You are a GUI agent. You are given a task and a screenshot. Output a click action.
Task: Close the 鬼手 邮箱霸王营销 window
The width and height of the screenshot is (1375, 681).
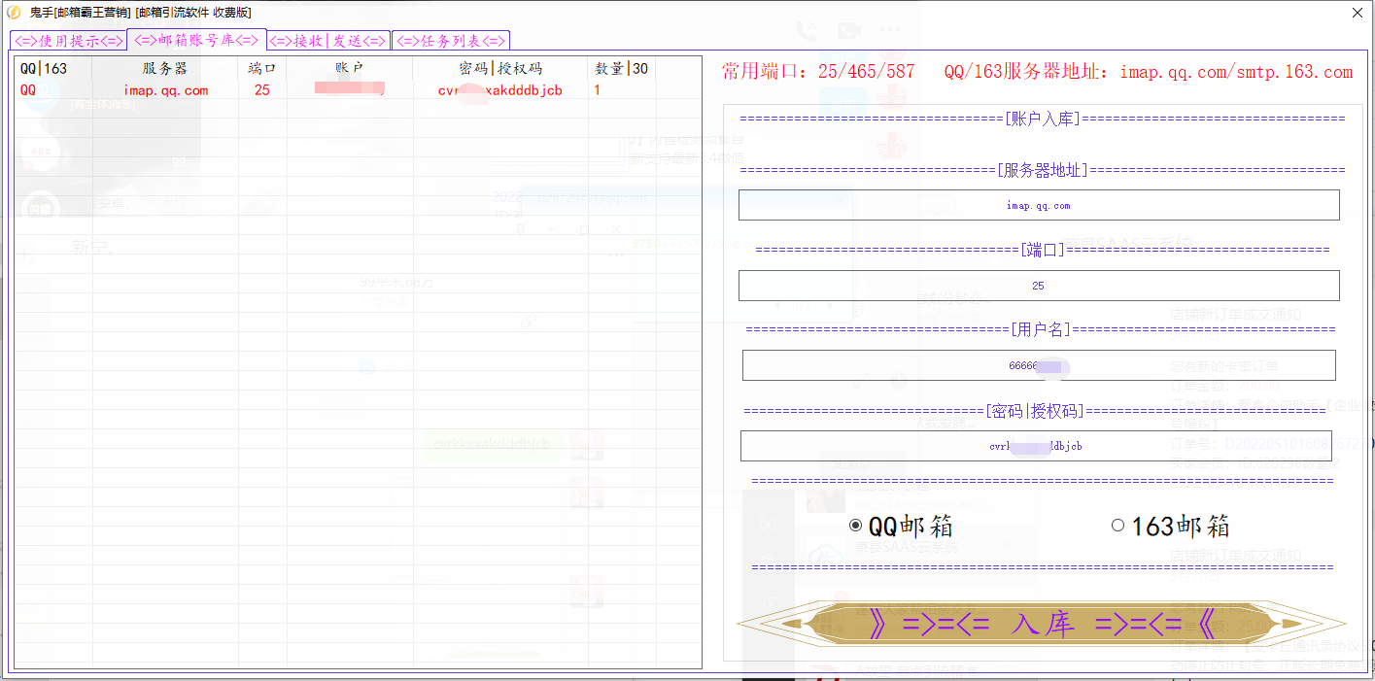pyautogui.click(x=1357, y=13)
